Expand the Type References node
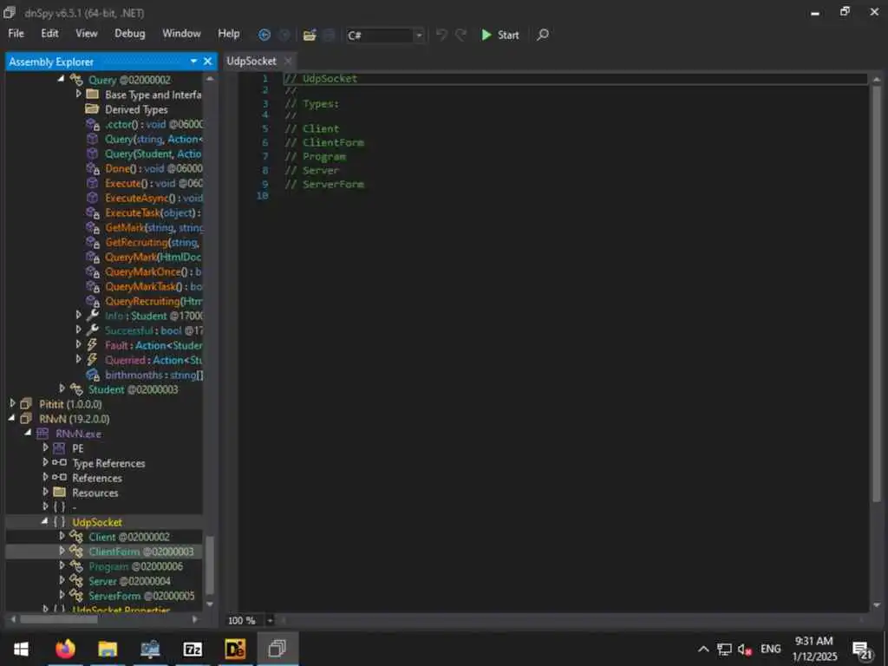The width and height of the screenshot is (888, 666). click(45, 462)
